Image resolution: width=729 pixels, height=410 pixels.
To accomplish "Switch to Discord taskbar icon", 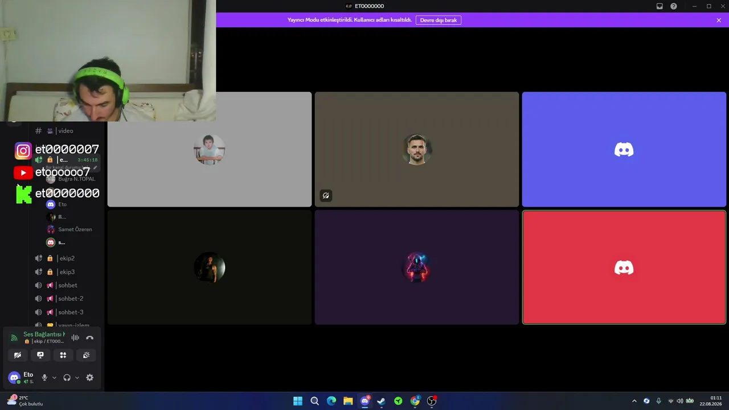I will (x=365, y=401).
